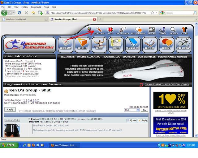Click the Reply button above the thread
This screenshot has height=158, width=198.
point(10,109)
